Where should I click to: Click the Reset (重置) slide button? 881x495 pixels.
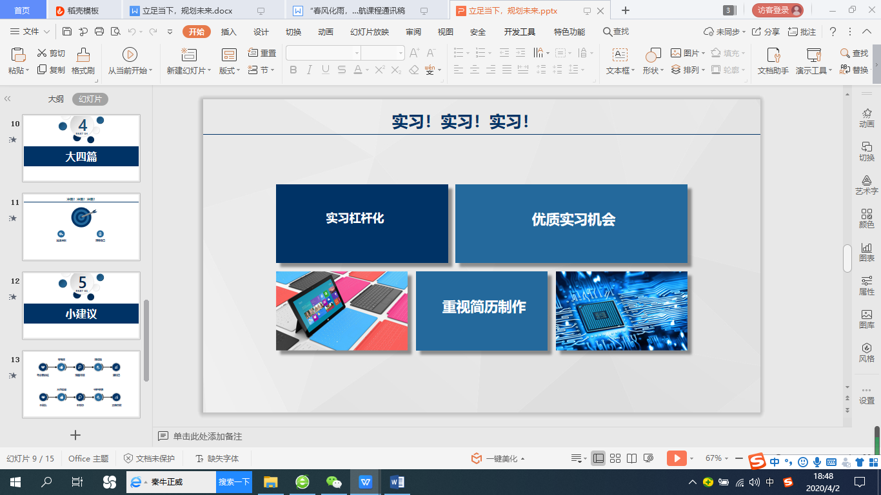262,53
